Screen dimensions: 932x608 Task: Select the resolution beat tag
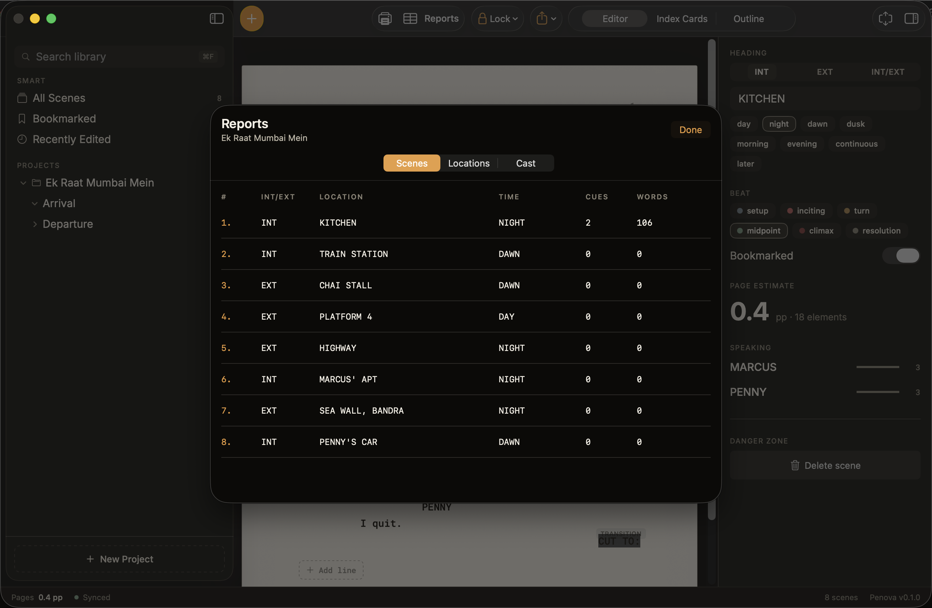pyautogui.click(x=877, y=231)
